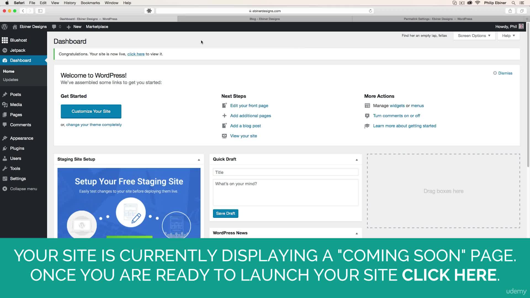Open the Safari Bookmarks menu
The height and width of the screenshot is (298, 530).
tap(90, 3)
